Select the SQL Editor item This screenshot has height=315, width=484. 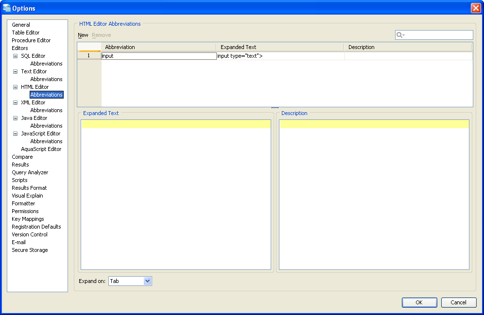pyautogui.click(x=33, y=56)
